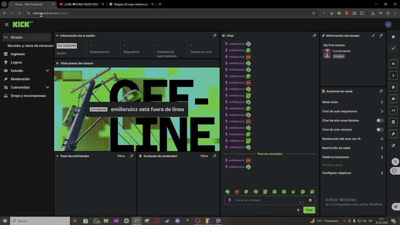Image resolution: width=400 pixels, height=225 pixels.
Task: Insert the halo emote from the quick emote row
Action: pyautogui.click(x=265, y=192)
